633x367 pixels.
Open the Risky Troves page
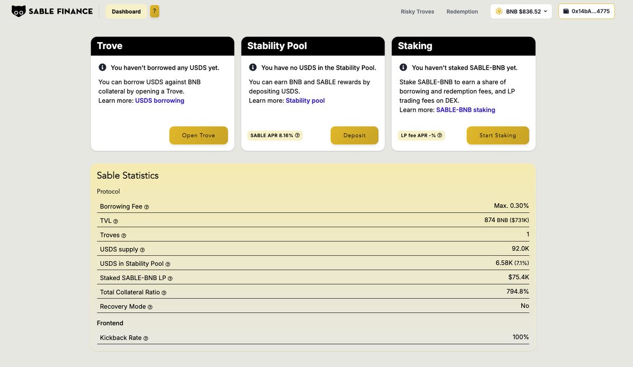[417, 12]
